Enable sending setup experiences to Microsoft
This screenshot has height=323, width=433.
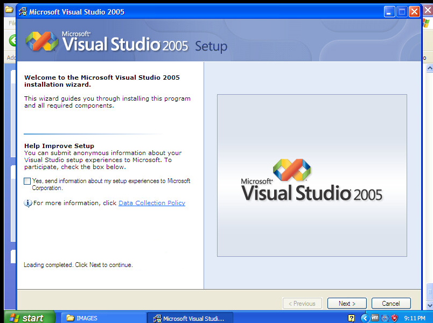27,181
